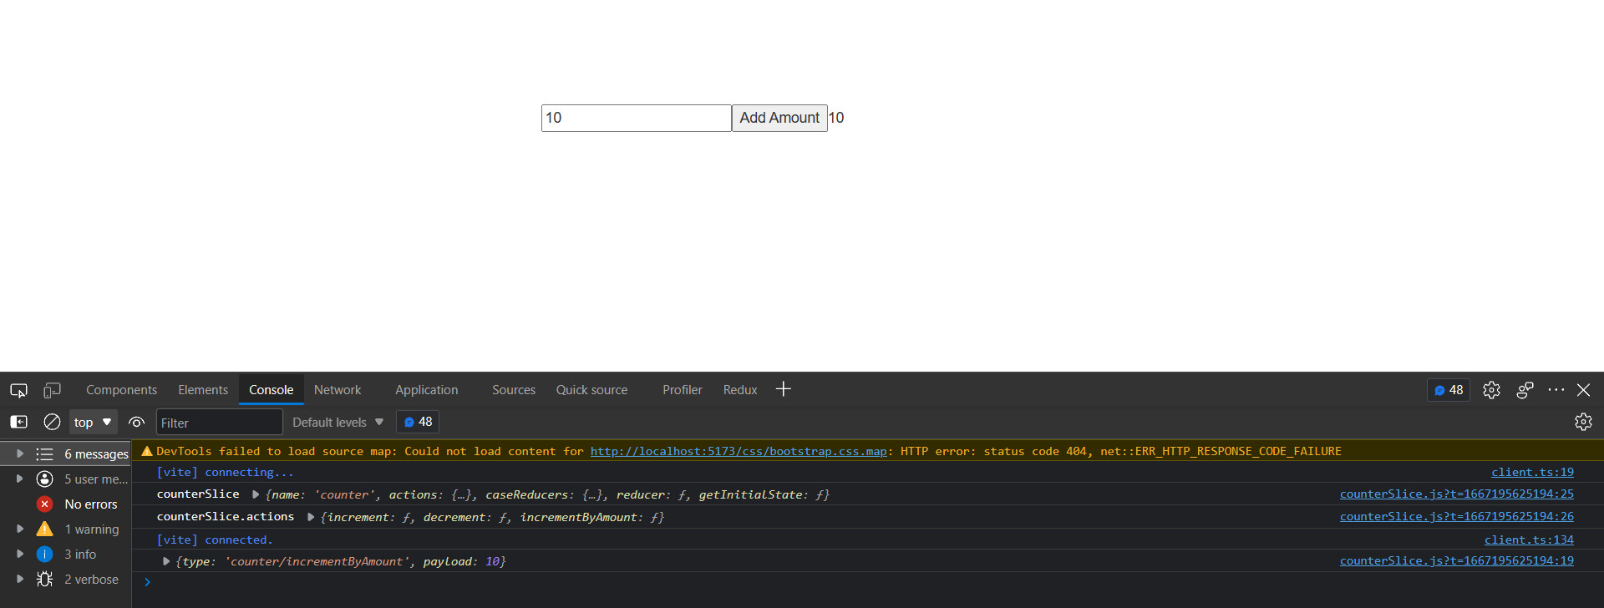Switch to the Network tab
This screenshot has width=1604, height=608.
(338, 390)
